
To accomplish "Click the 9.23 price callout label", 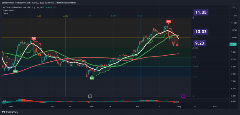I will point(200,43).
